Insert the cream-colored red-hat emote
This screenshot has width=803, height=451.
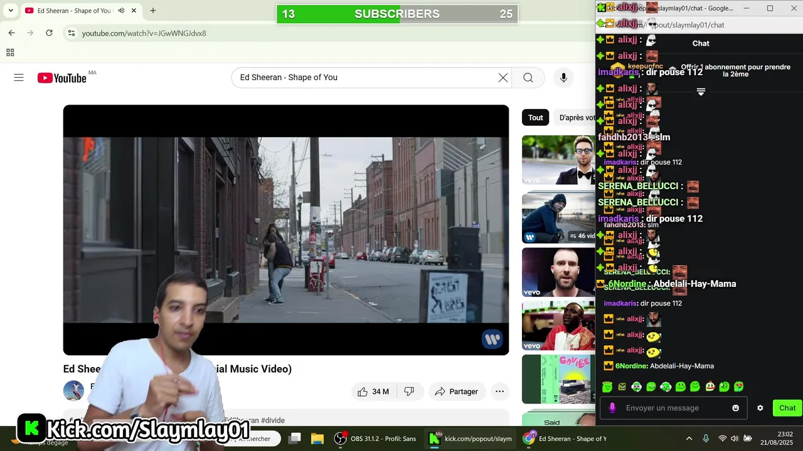(710, 387)
